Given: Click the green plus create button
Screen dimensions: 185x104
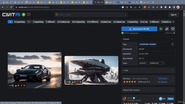Looking at the screenshot, I should click(x=24, y=15).
